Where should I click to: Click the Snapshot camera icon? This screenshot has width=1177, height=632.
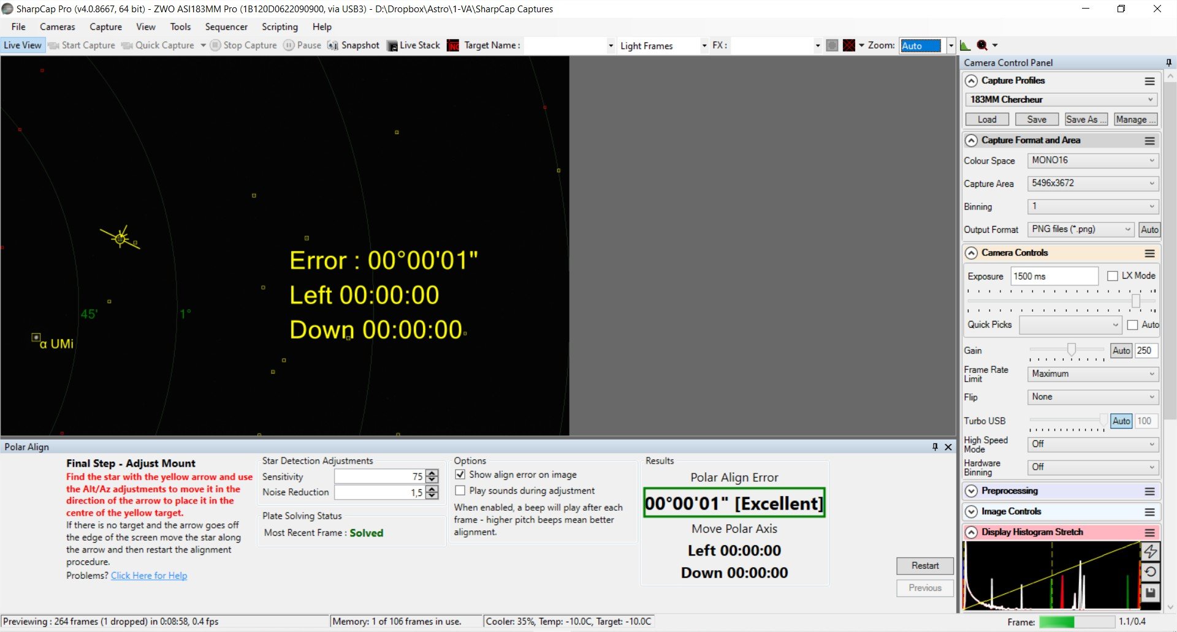coord(332,45)
